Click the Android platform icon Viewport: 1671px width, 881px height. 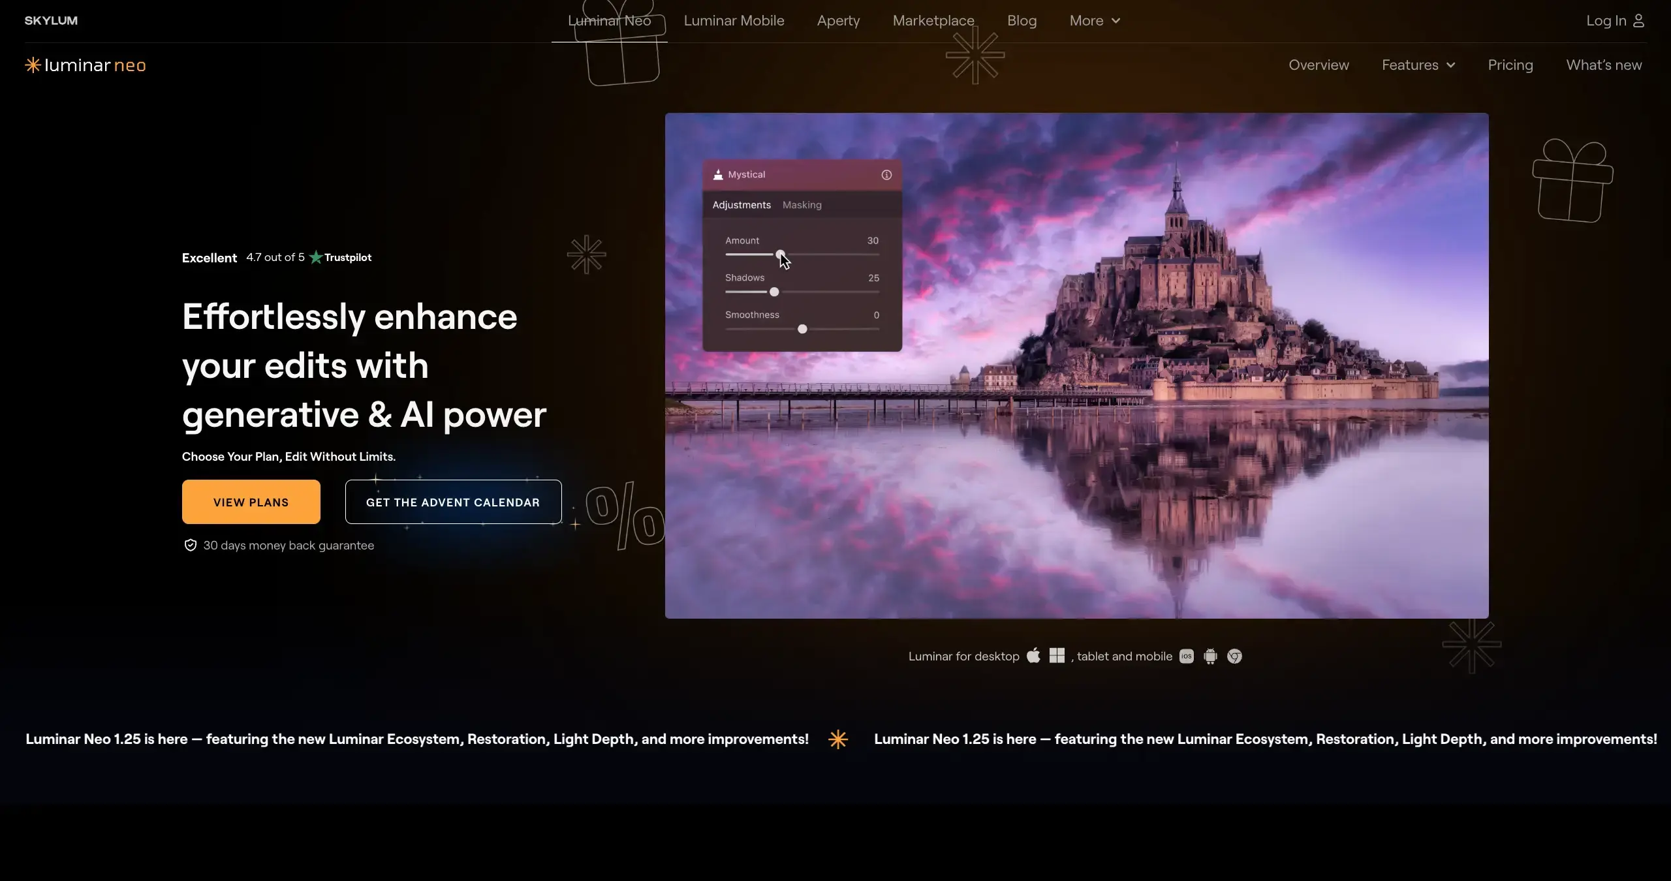point(1211,657)
